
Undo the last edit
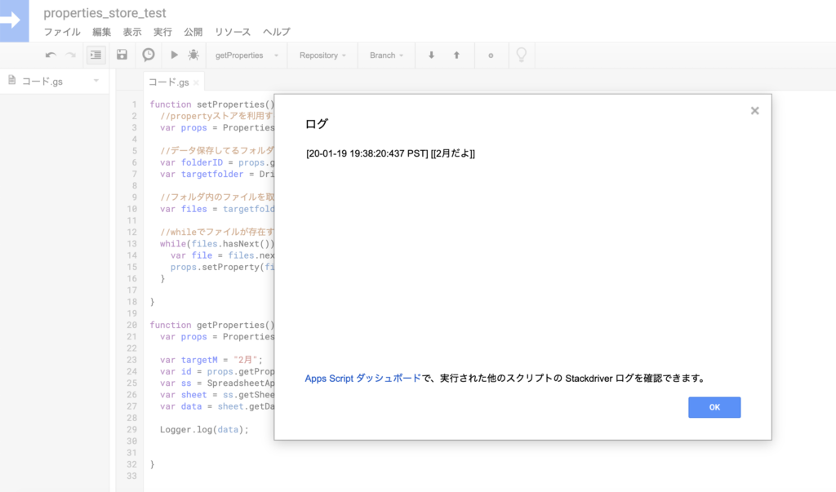(51, 55)
